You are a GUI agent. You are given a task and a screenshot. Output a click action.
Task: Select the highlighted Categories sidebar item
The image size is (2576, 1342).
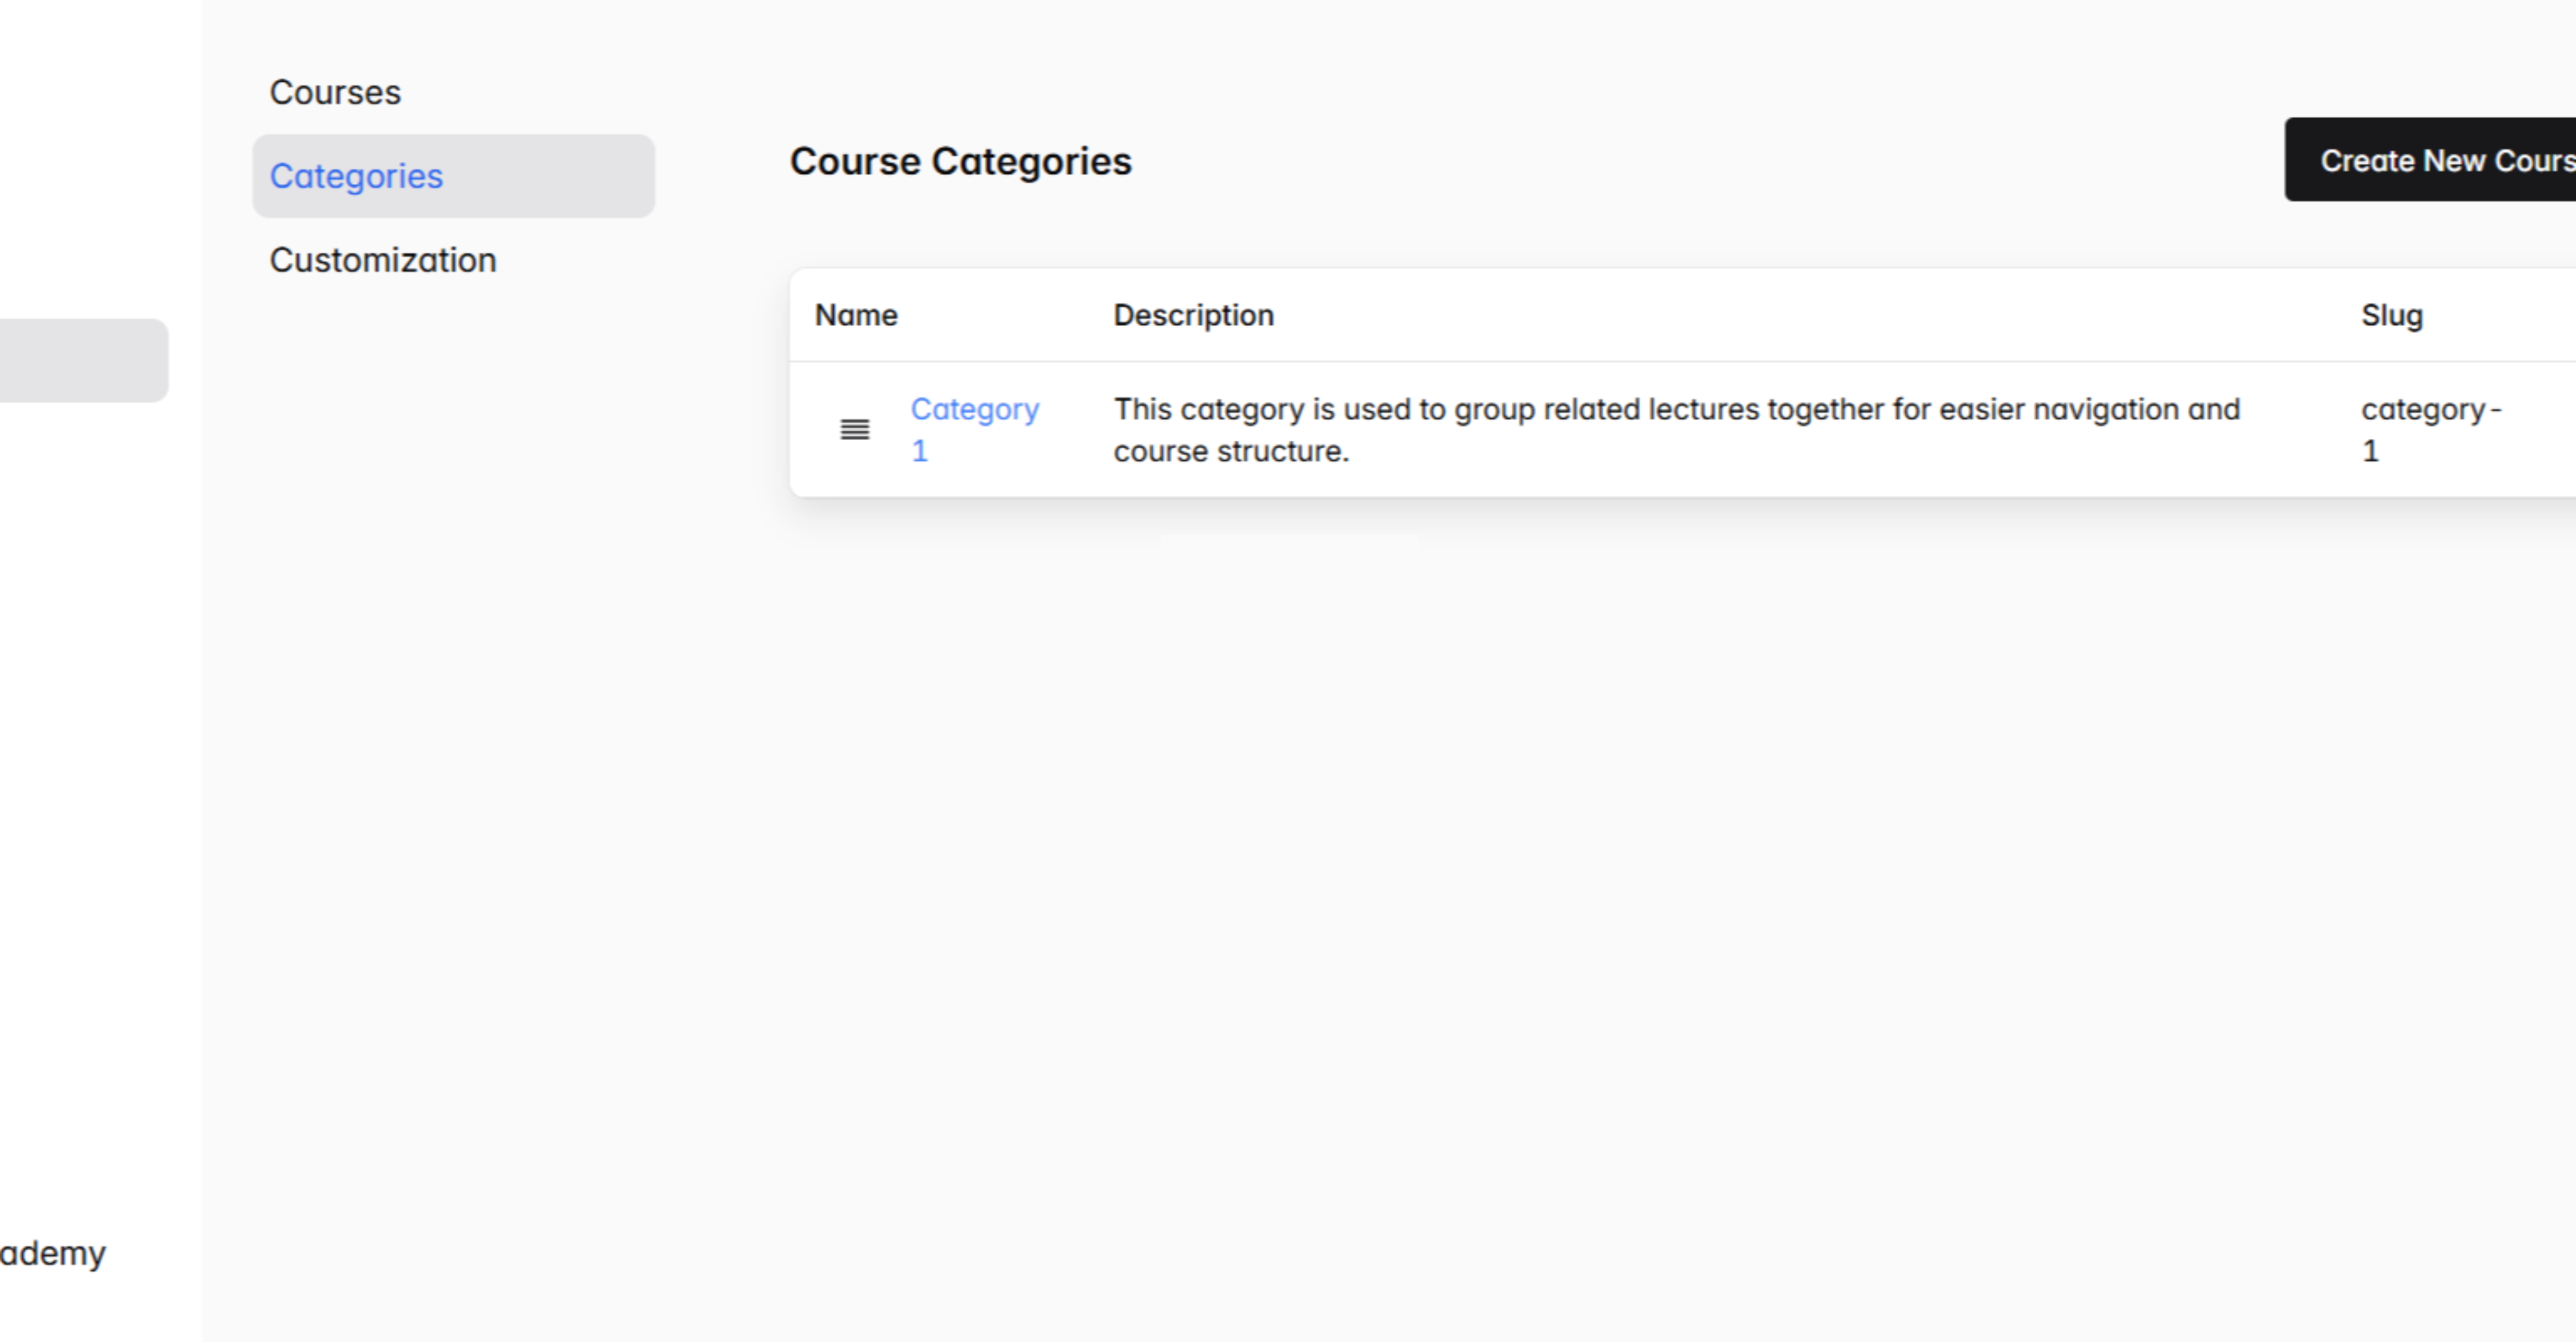tap(356, 176)
